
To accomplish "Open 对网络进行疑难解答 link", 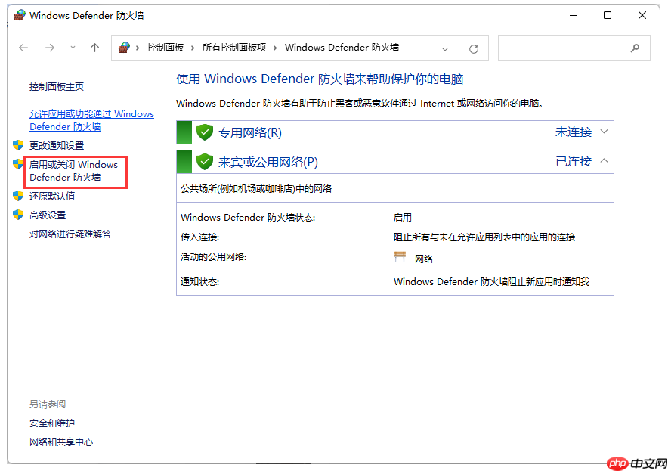I will coord(70,234).
